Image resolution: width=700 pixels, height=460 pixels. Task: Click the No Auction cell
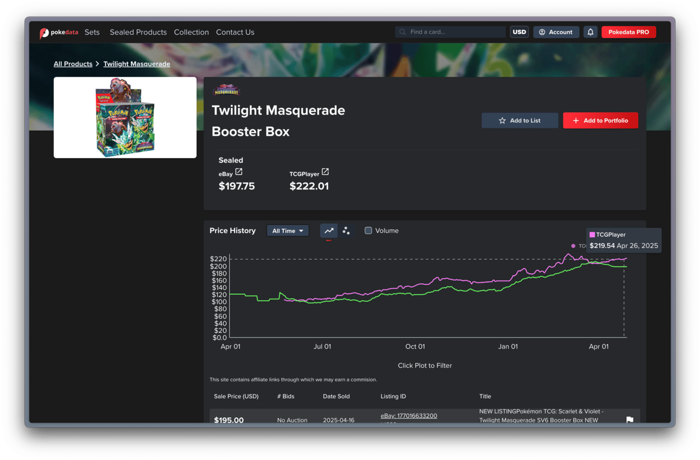tap(292, 420)
